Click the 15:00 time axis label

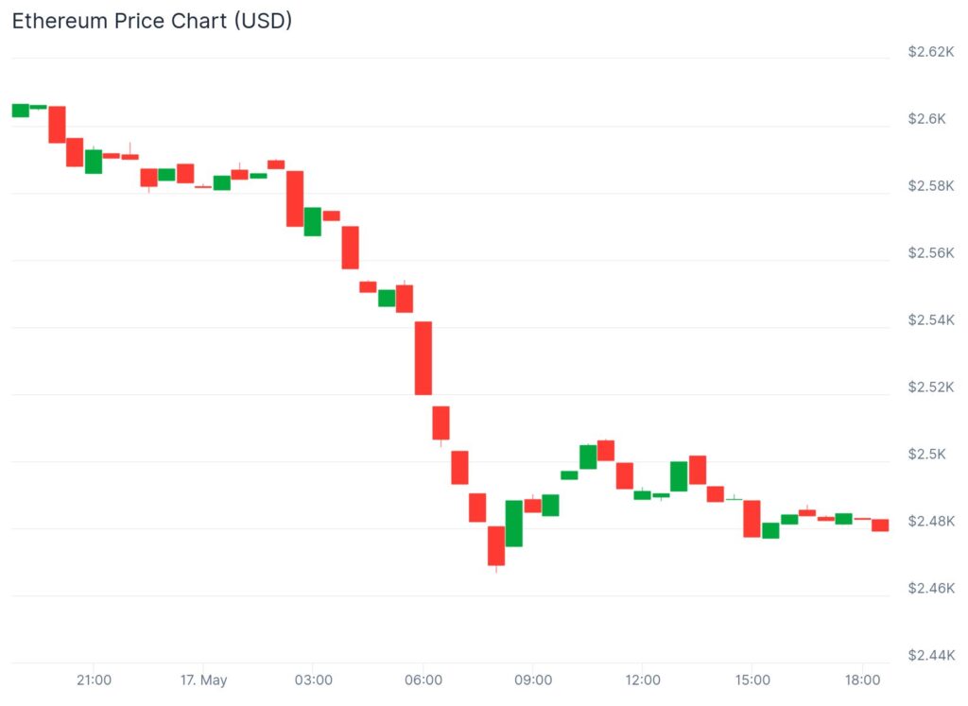click(752, 680)
